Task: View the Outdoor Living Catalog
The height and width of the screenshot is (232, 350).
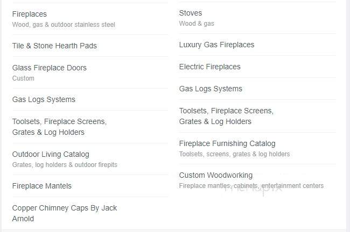Action: tap(51, 154)
